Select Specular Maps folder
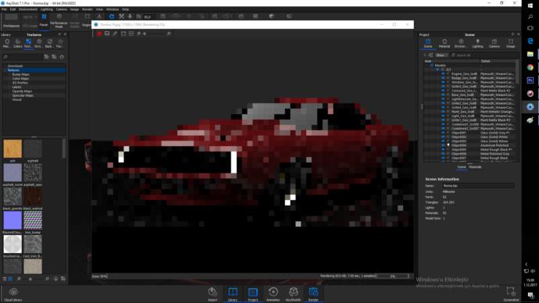Viewport: 539px width, 303px height. pyautogui.click(x=23, y=95)
